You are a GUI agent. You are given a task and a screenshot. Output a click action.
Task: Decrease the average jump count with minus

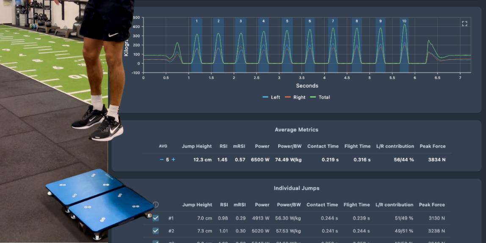pos(161,160)
